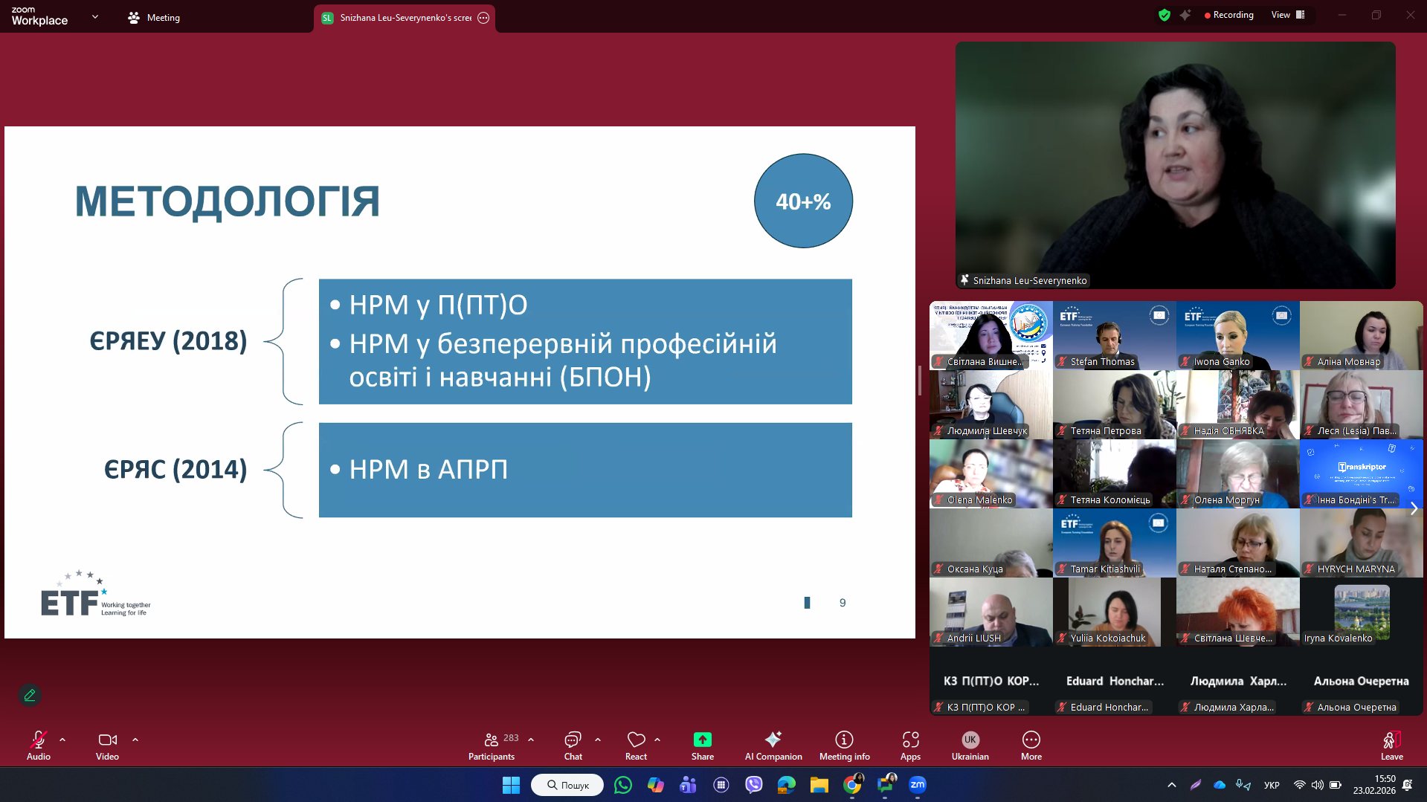1427x802 pixels.
Task: Click the annotation pencil icon
Action: (x=30, y=695)
